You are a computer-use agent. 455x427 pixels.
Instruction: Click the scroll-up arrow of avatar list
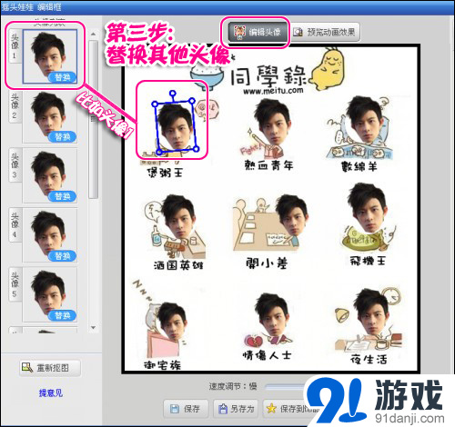94,35
